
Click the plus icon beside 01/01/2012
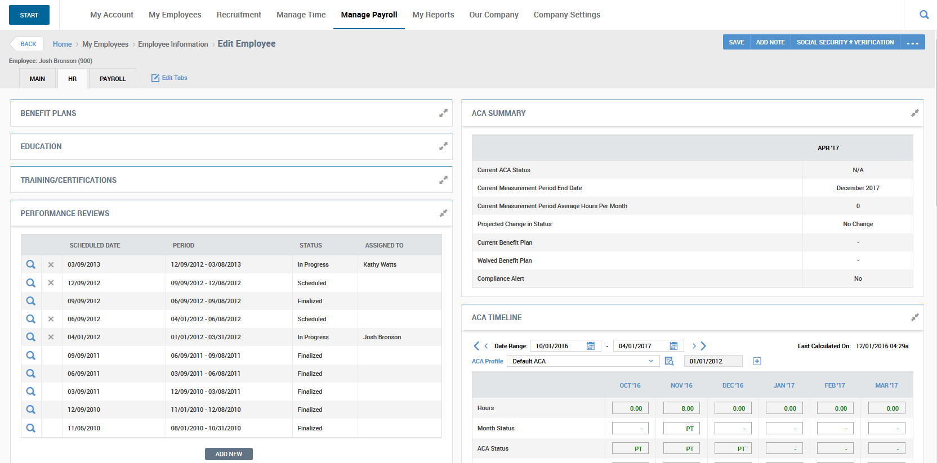coord(757,361)
